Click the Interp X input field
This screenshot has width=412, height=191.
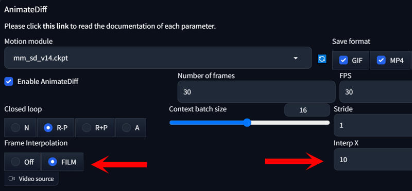(x=373, y=159)
